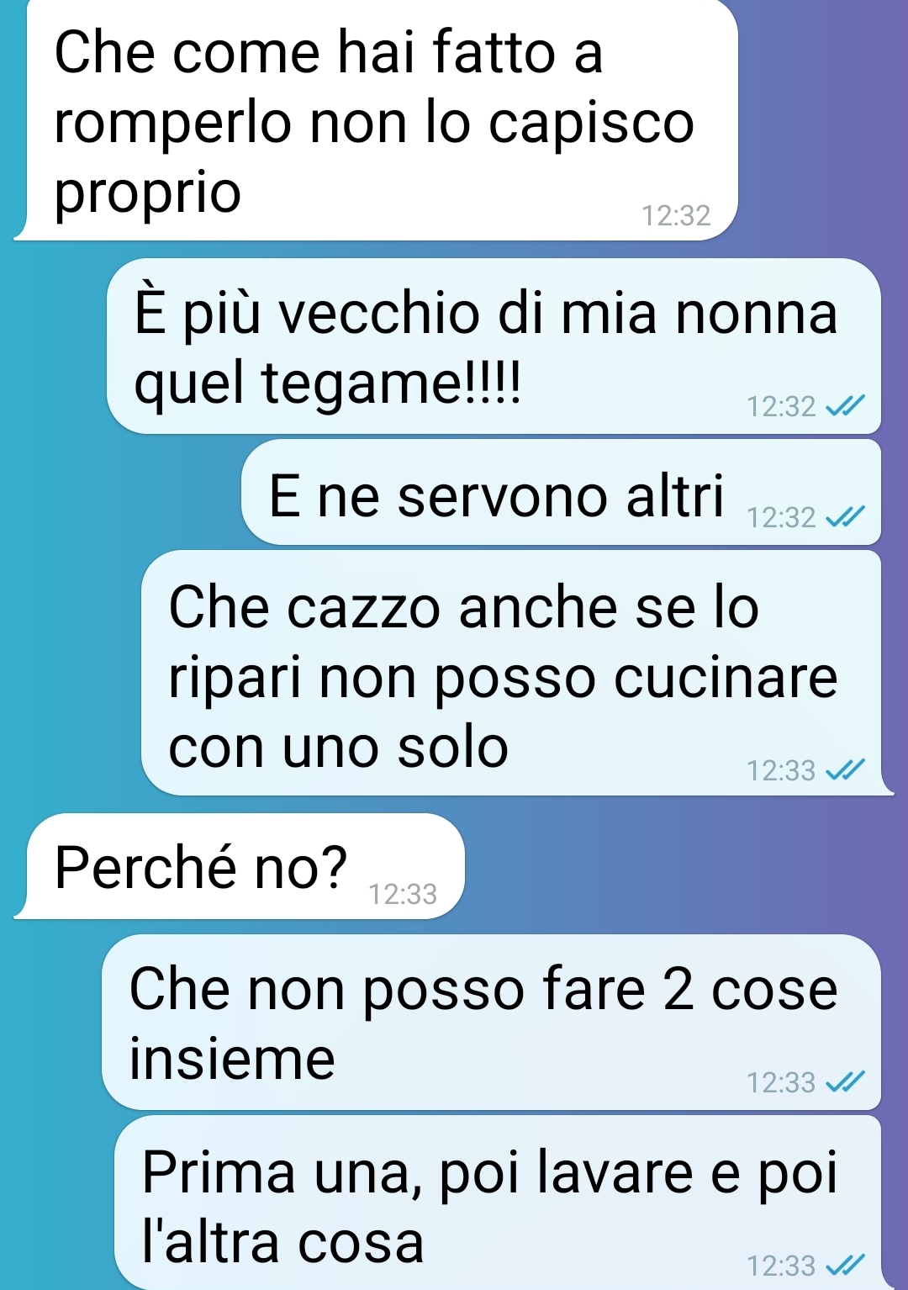The width and height of the screenshot is (908, 1290).
Task: Select the 'Prima una, poi lavare' message bubble
Action: coord(498,1203)
